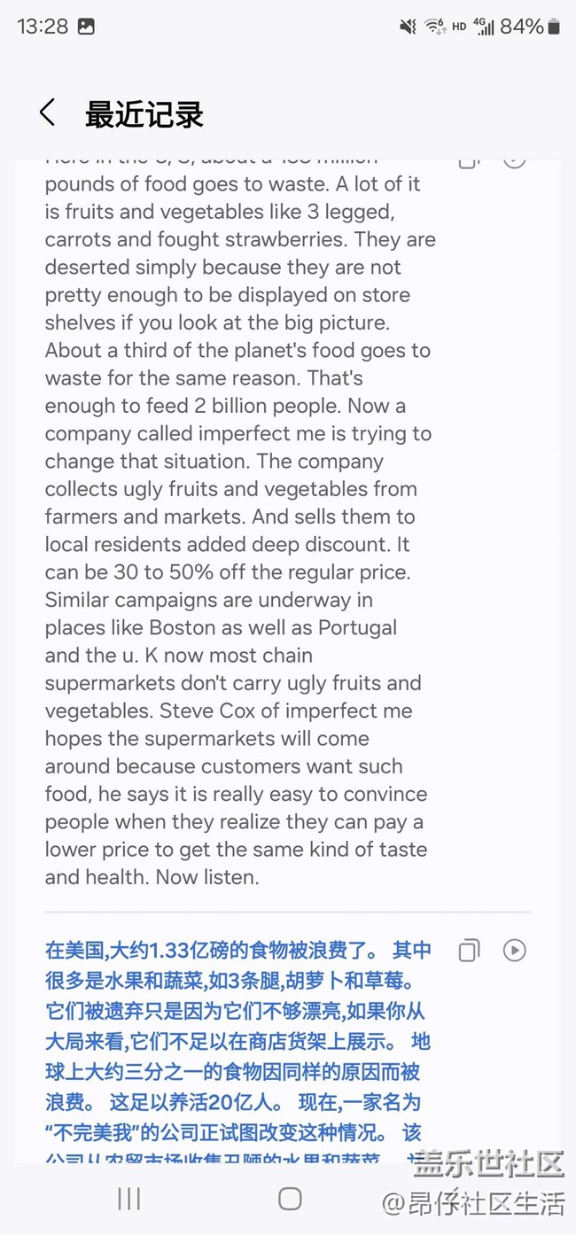Tap the muted sound status icon
The height and width of the screenshot is (1235, 576).
(x=408, y=27)
